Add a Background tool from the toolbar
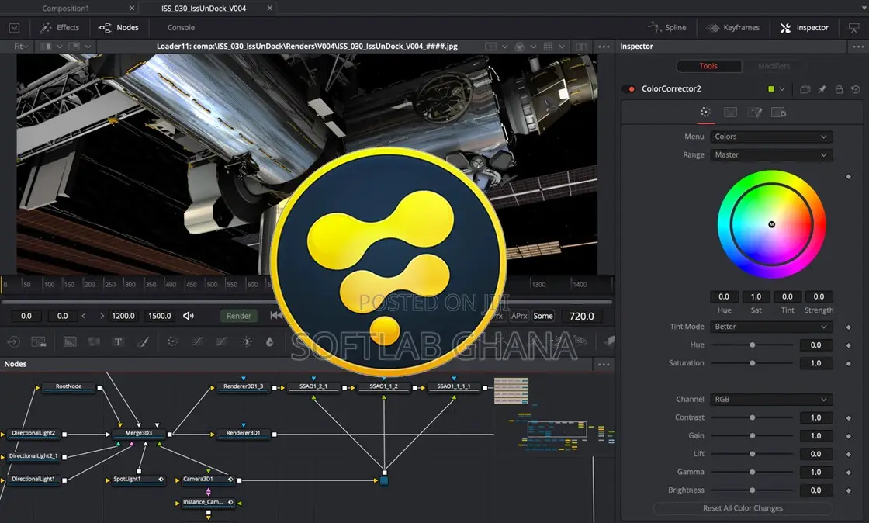The width and height of the screenshot is (869, 523). coord(70,342)
